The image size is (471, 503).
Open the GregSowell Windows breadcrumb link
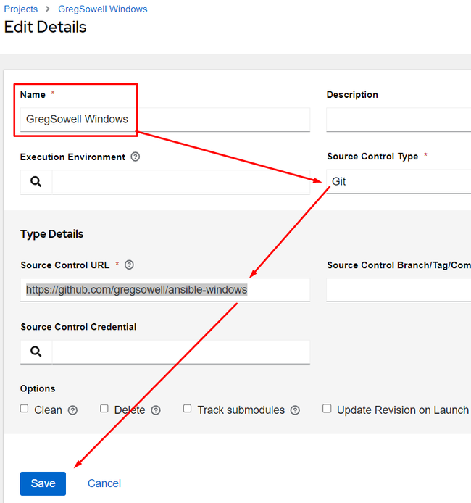click(103, 9)
